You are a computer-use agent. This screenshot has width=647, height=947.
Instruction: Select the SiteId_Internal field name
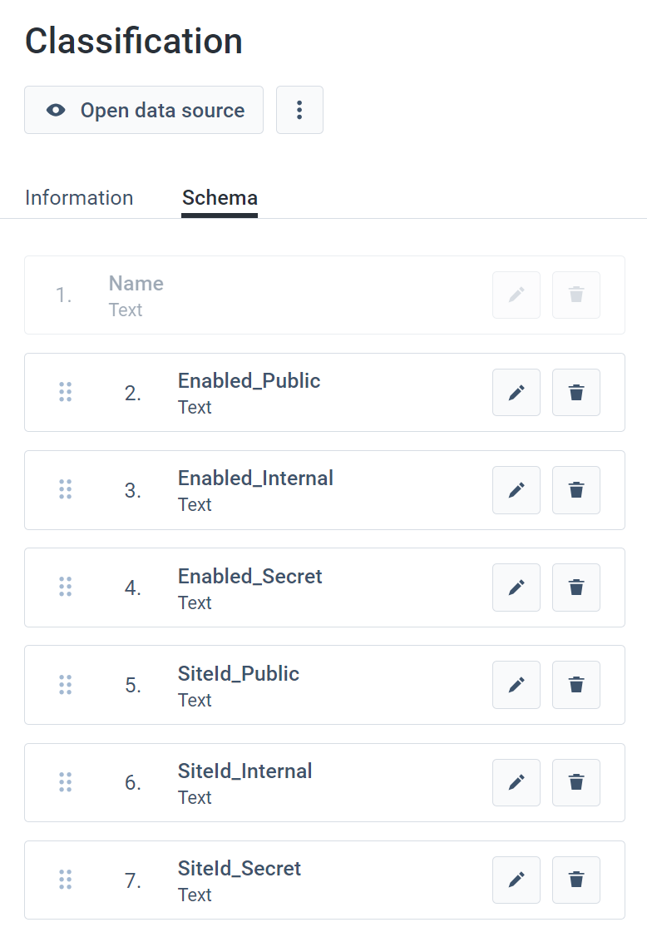[x=244, y=771]
